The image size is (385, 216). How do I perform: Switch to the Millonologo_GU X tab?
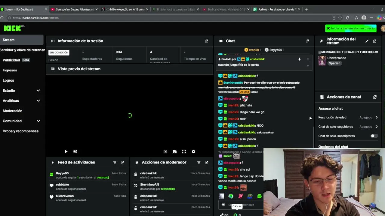[125, 9]
